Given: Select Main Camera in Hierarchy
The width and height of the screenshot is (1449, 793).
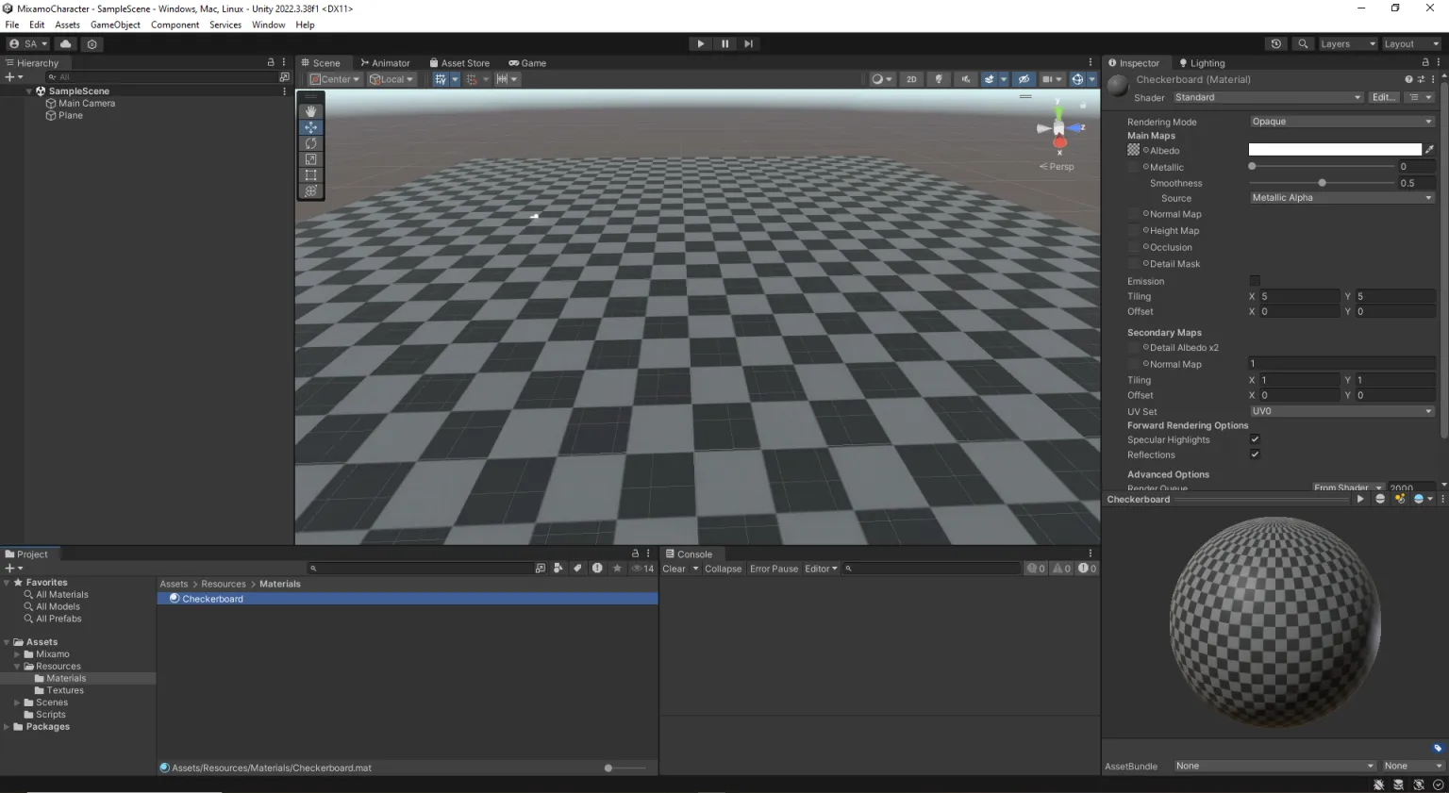Looking at the screenshot, I should coord(87,103).
